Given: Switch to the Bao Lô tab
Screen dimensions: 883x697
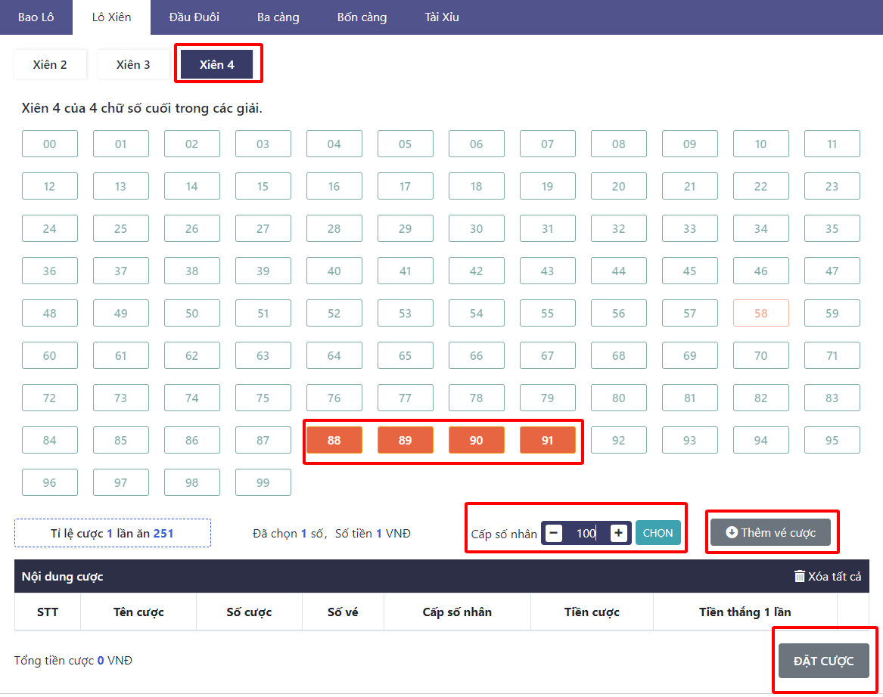Looking at the screenshot, I should [36, 17].
